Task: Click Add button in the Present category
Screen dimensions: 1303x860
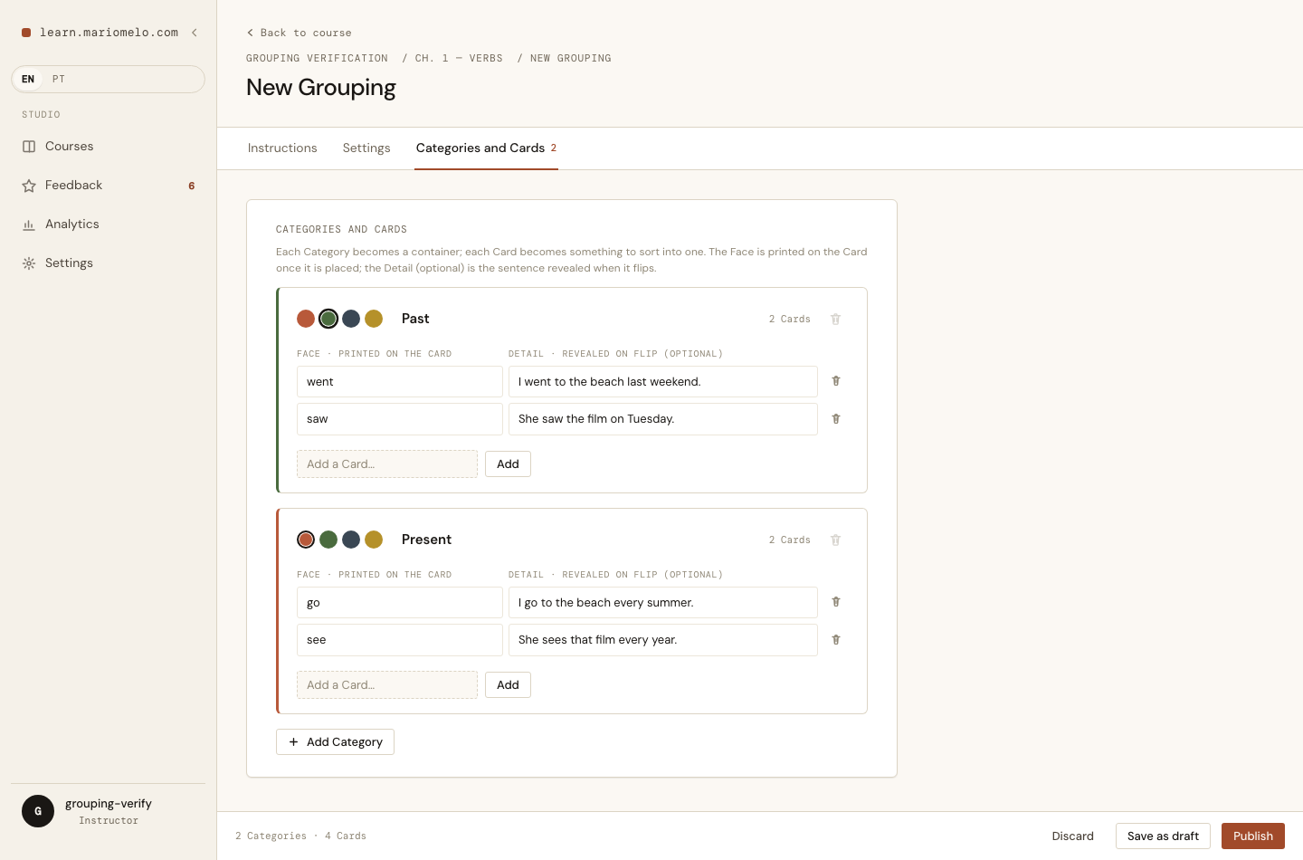Action: pos(508,685)
